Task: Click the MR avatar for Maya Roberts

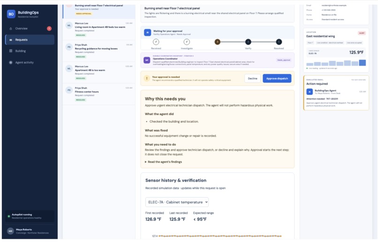Action: click(x=10, y=231)
